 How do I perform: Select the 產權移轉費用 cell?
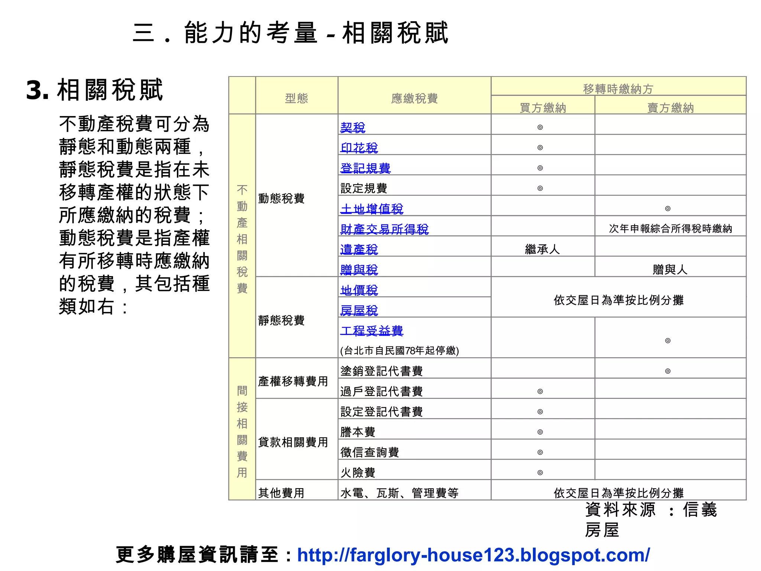click(x=297, y=378)
